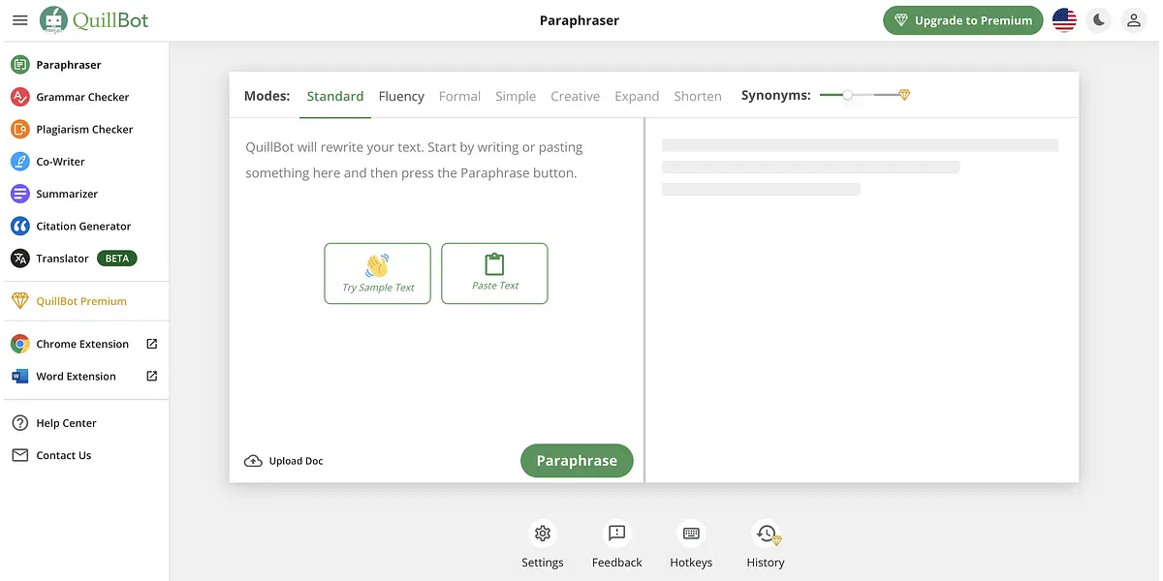Open the Feedback icon

click(x=616, y=534)
